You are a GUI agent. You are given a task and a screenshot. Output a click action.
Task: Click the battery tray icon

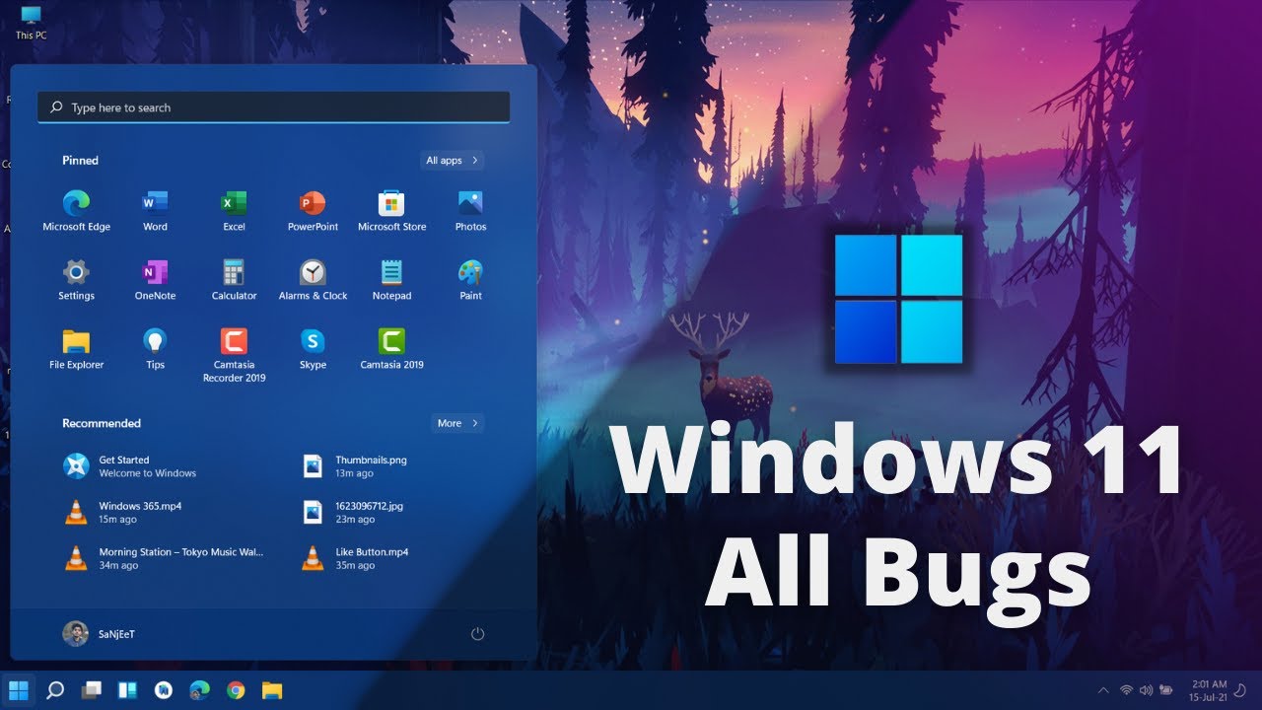pyautogui.click(x=1166, y=689)
